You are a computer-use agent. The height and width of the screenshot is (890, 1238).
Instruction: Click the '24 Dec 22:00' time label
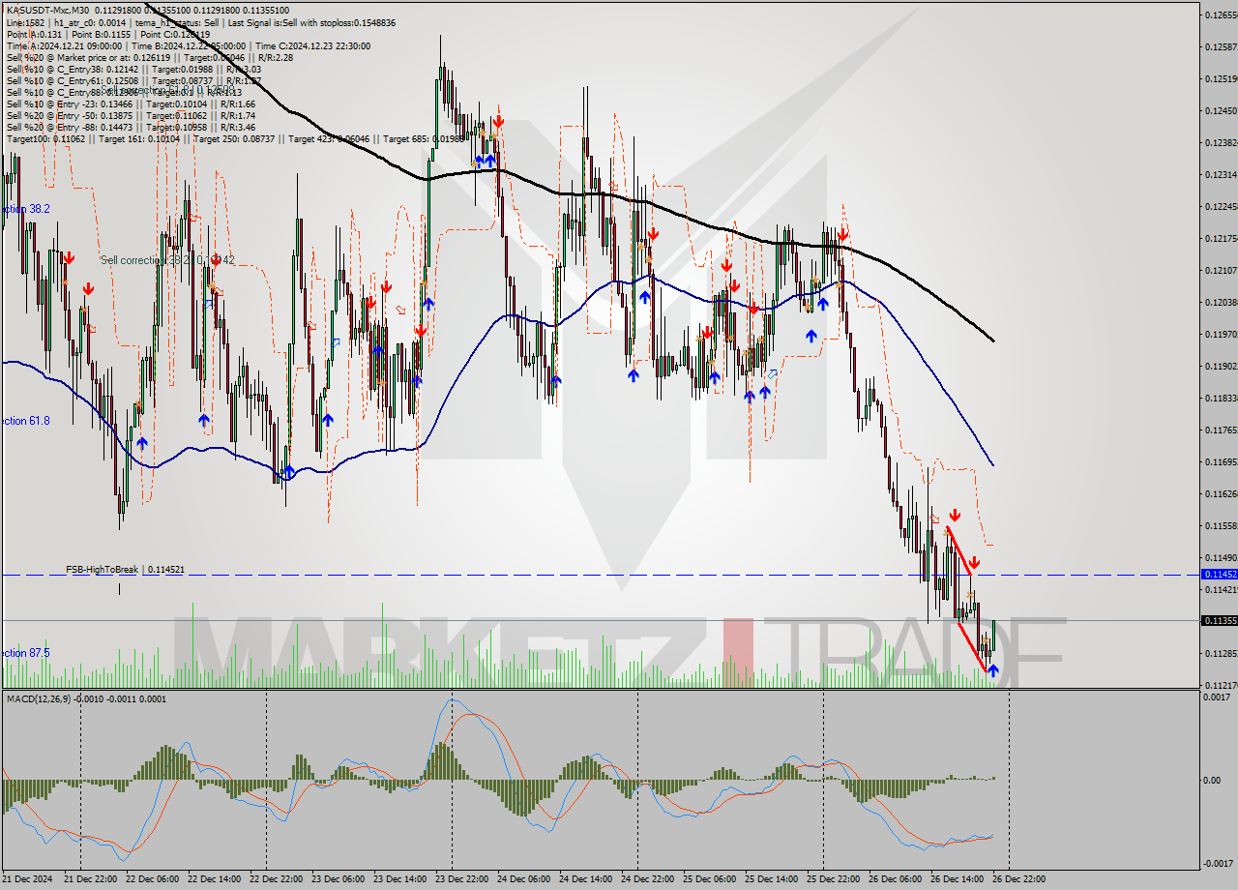(647, 878)
